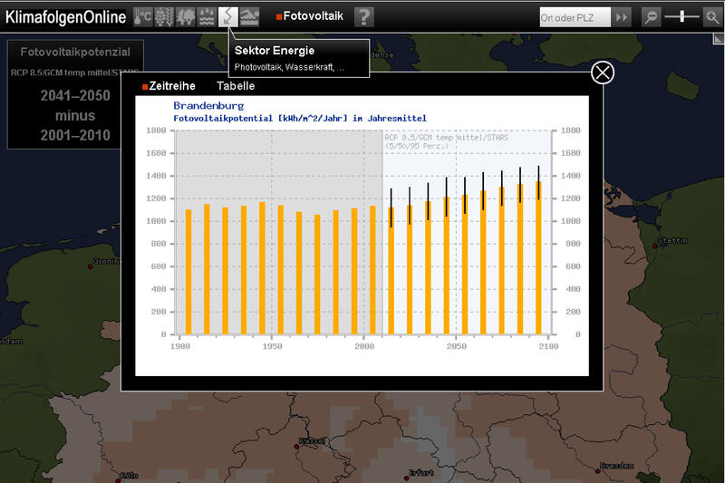Select the climate temperature sector icon
The image size is (725, 483).
[x=143, y=16]
